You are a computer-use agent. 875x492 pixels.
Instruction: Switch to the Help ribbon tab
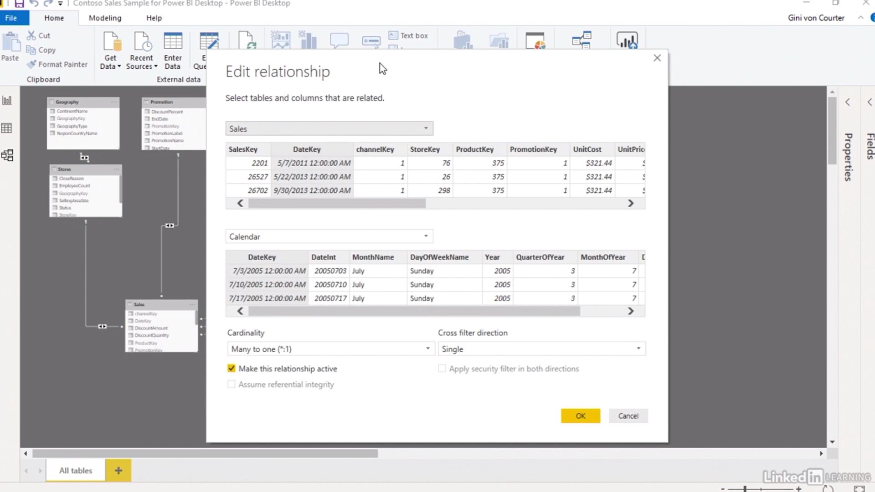click(154, 18)
